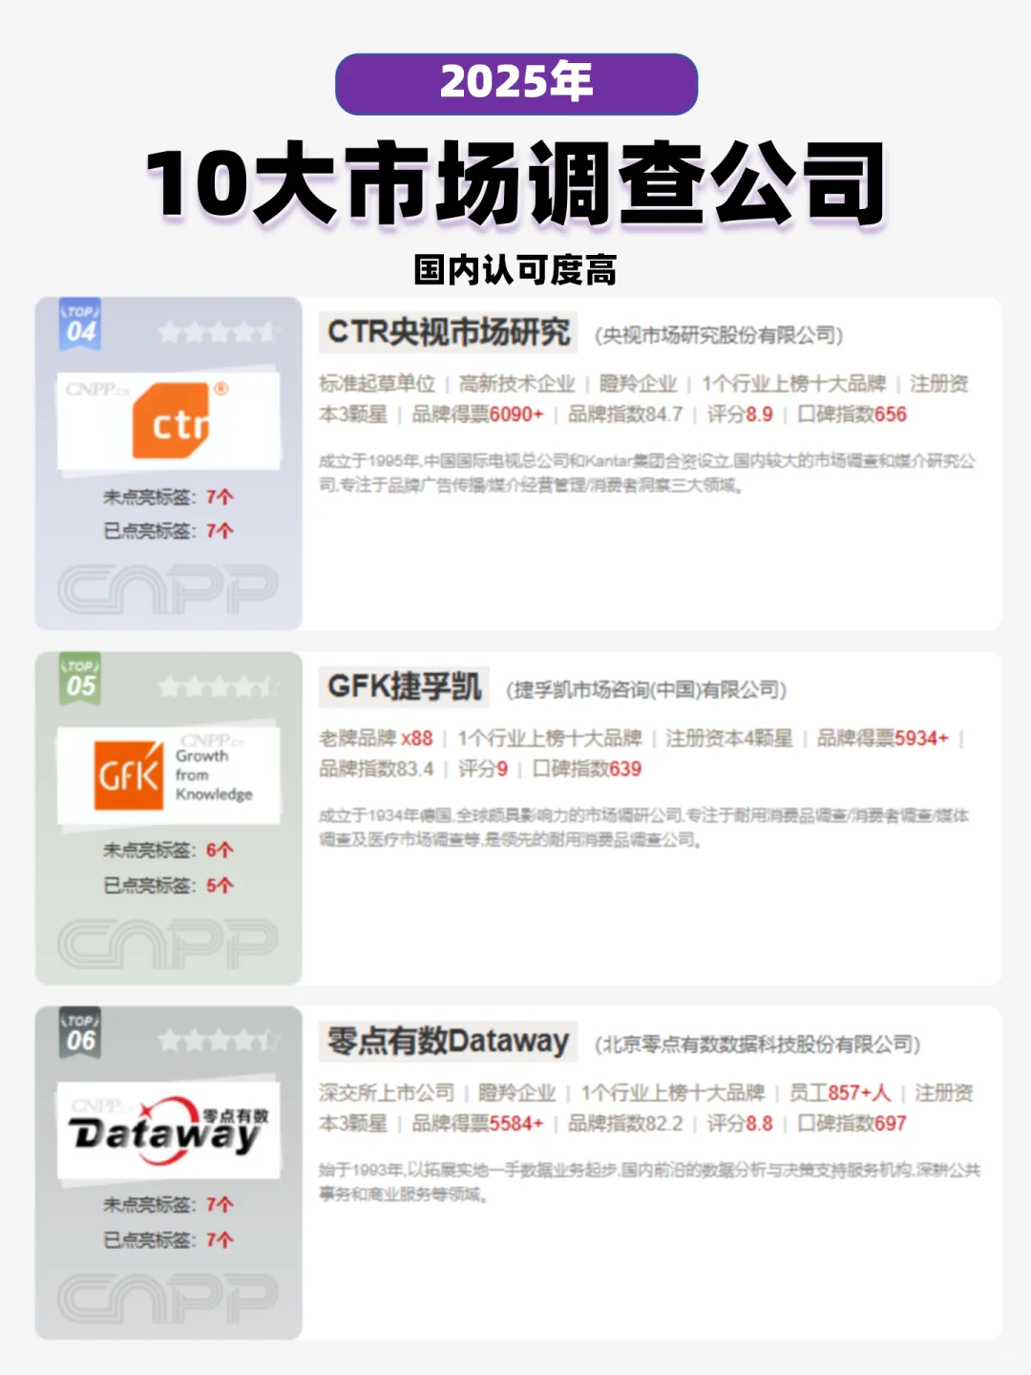Viewport: 1031px width, 1375px height.
Task: Select 深交所上市公司 tag
Action: 387,1093
